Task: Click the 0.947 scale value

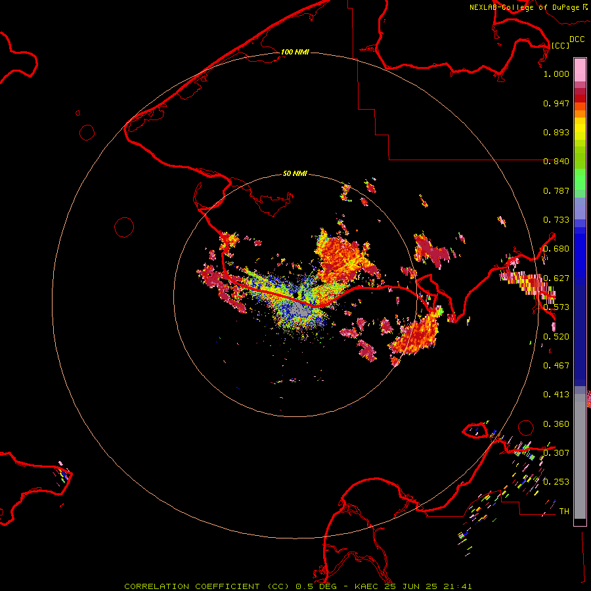Action: pos(556,103)
